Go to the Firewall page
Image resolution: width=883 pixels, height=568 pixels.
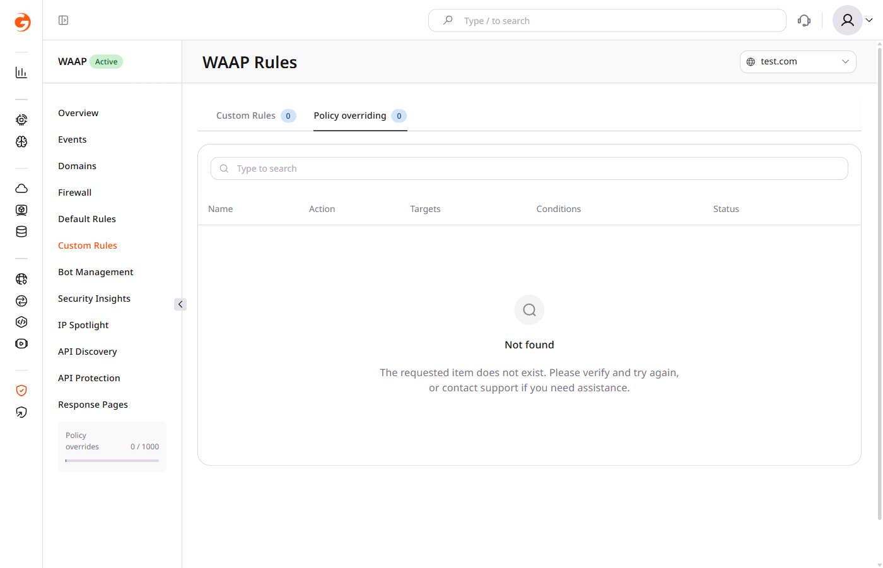pos(75,192)
